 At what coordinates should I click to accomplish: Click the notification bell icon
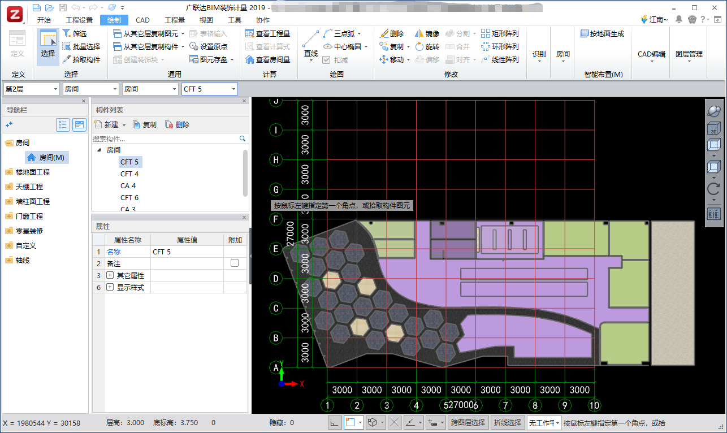click(x=680, y=19)
